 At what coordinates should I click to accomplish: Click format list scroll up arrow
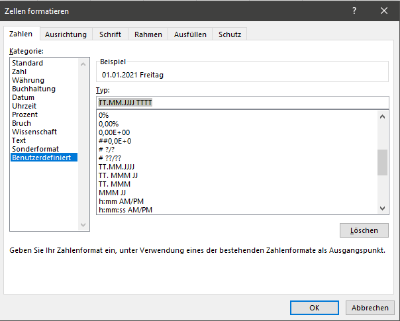[x=382, y=116]
